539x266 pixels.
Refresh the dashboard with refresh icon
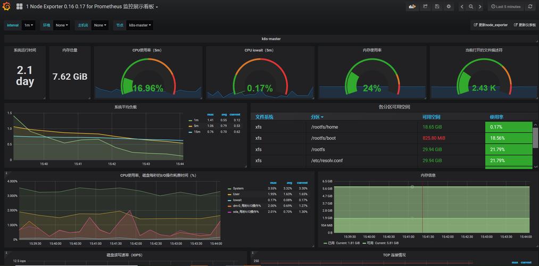click(529, 7)
